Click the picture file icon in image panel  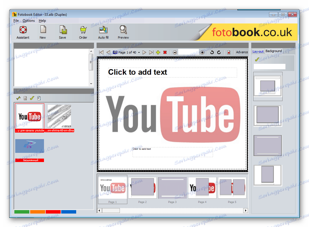click(39, 98)
